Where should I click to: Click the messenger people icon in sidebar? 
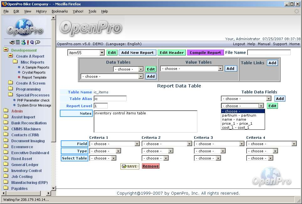[23, 42]
